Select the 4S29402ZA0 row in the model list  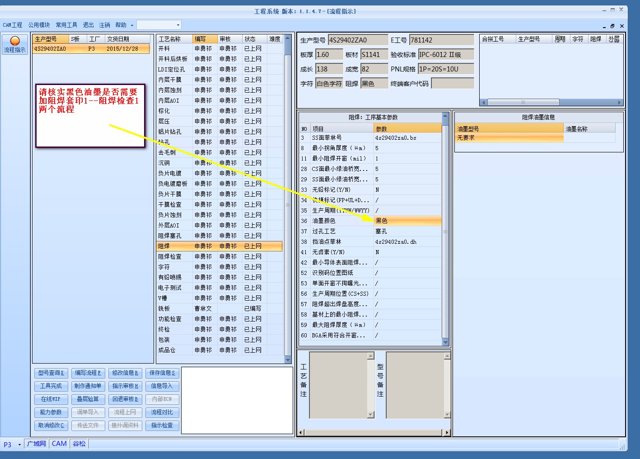[91, 49]
